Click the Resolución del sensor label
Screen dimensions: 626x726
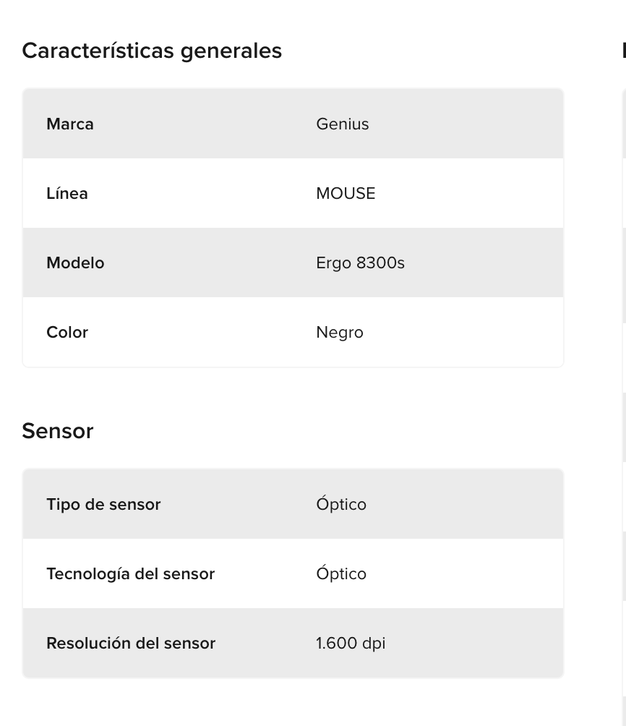click(131, 644)
